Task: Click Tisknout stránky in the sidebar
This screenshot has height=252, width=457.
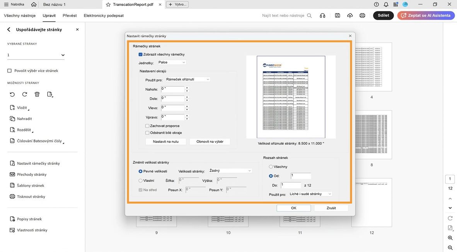Action: (x=27, y=196)
